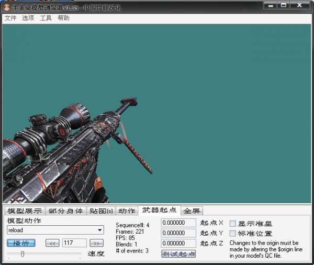
Task: Click the 起点 Z value field
Action: point(178,243)
